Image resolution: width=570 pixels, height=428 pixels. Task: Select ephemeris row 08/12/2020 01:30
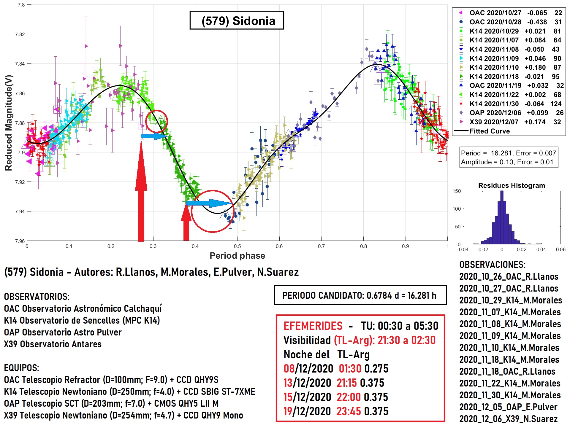[x=336, y=368]
